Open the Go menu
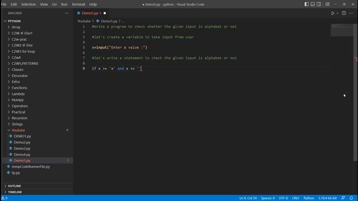The image size is (358, 201). 54,4
